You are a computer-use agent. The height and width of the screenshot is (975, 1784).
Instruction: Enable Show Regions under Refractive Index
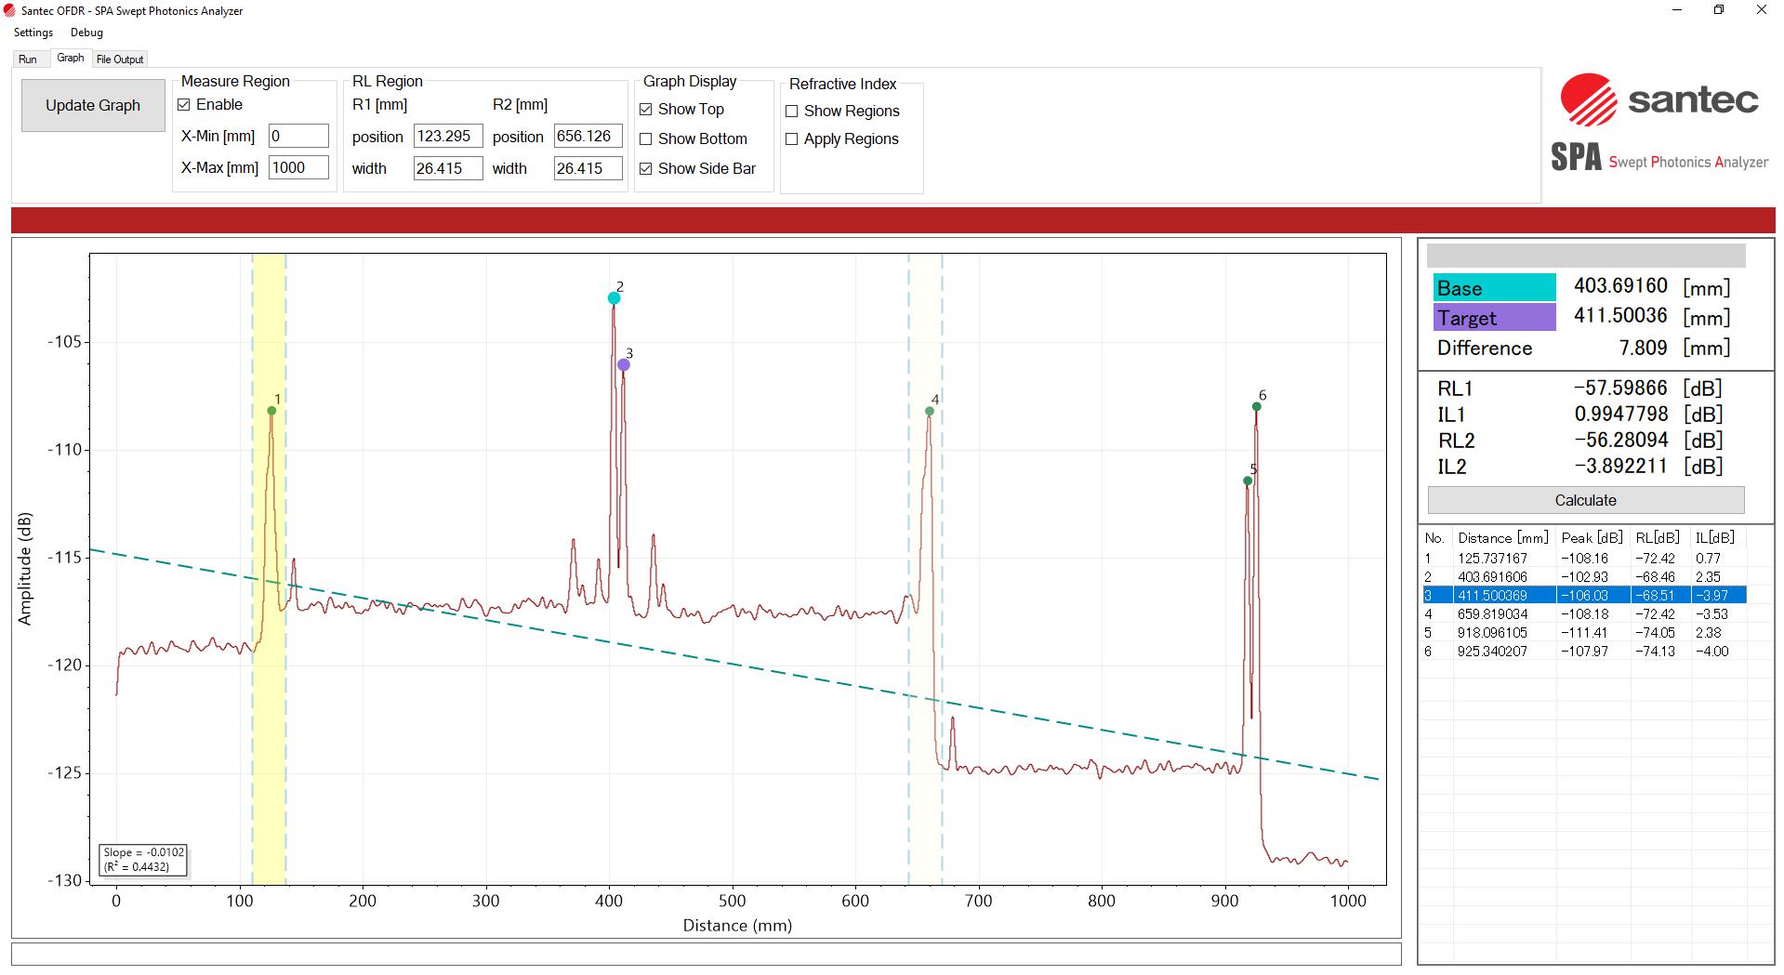(x=791, y=111)
